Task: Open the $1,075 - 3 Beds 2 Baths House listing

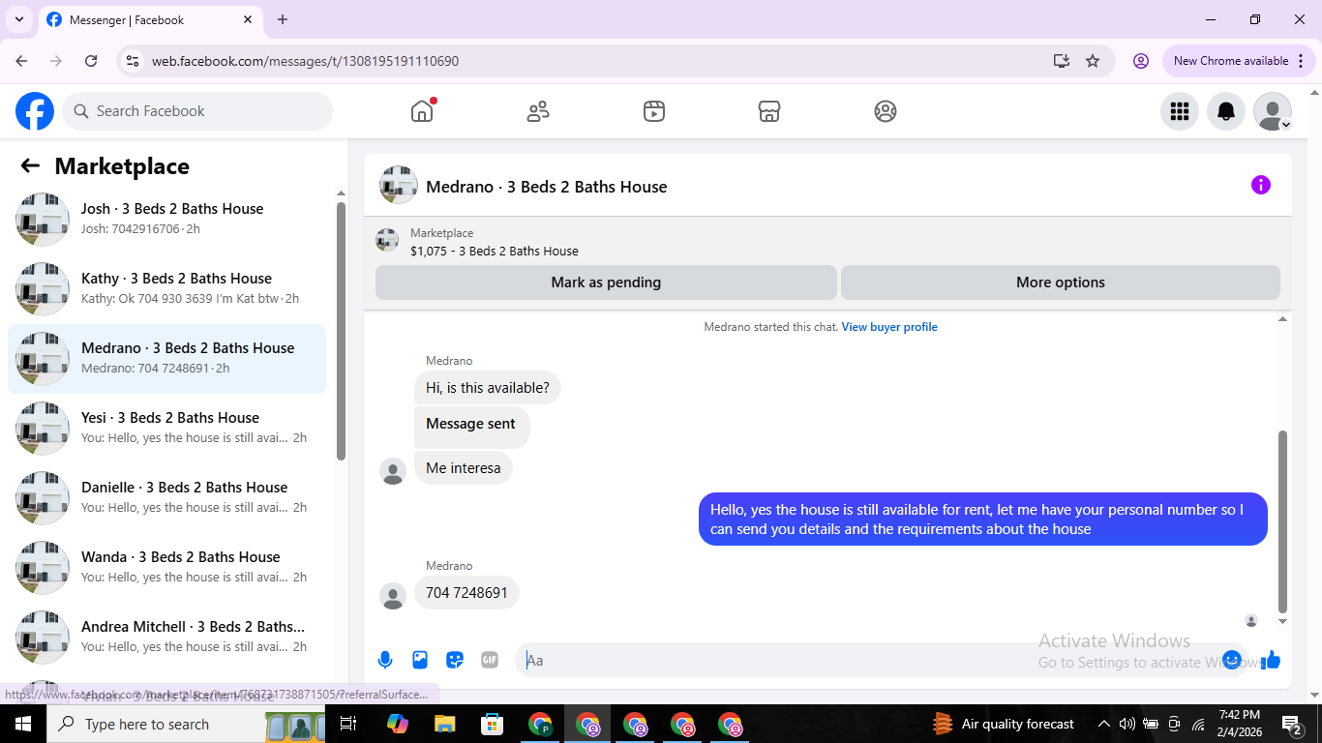Action: (x=495, y=251)
